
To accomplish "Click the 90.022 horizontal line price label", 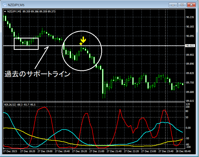I will 190,46.
